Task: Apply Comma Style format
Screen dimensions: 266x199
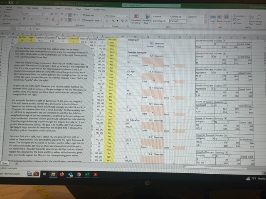Action: point(117,21)
